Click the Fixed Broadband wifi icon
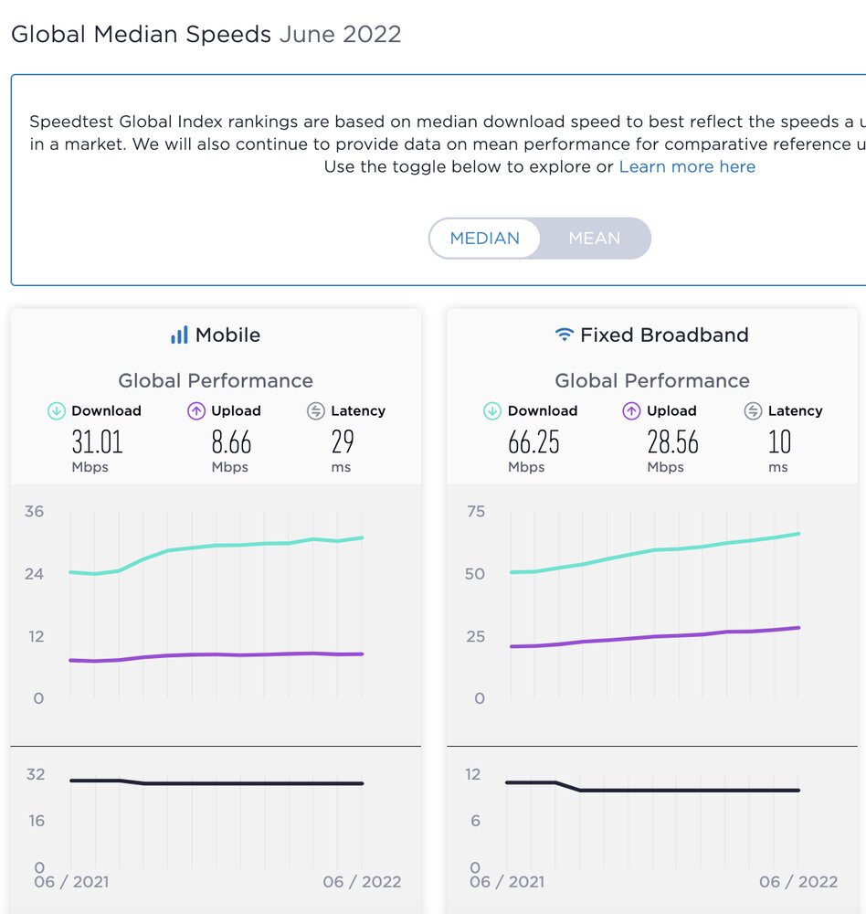 pyautogui.click(x=565, y=335)
